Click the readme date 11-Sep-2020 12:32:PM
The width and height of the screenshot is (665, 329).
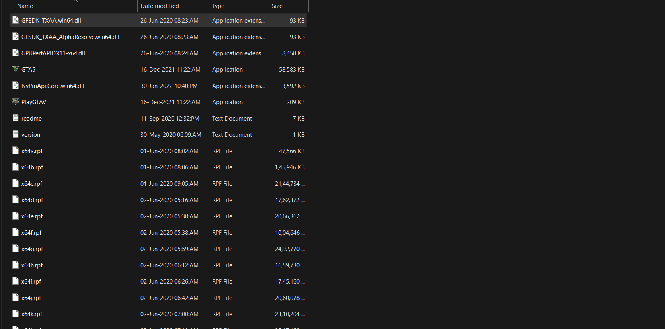(x=170, y=119)
